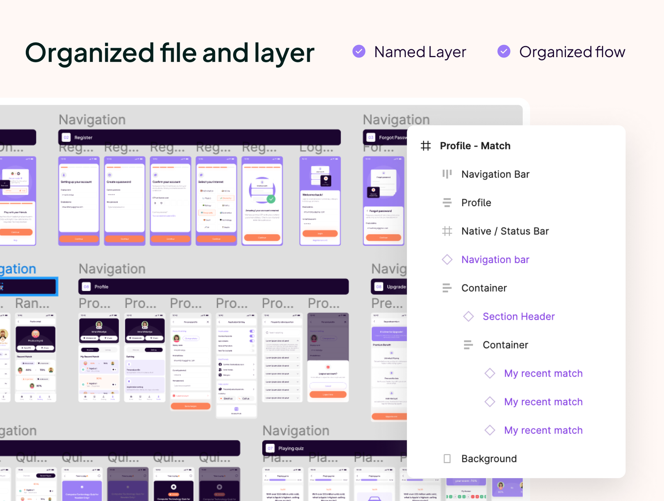
Task: Click the Playing quiz navigation header bar
Action: pos(334,448)
